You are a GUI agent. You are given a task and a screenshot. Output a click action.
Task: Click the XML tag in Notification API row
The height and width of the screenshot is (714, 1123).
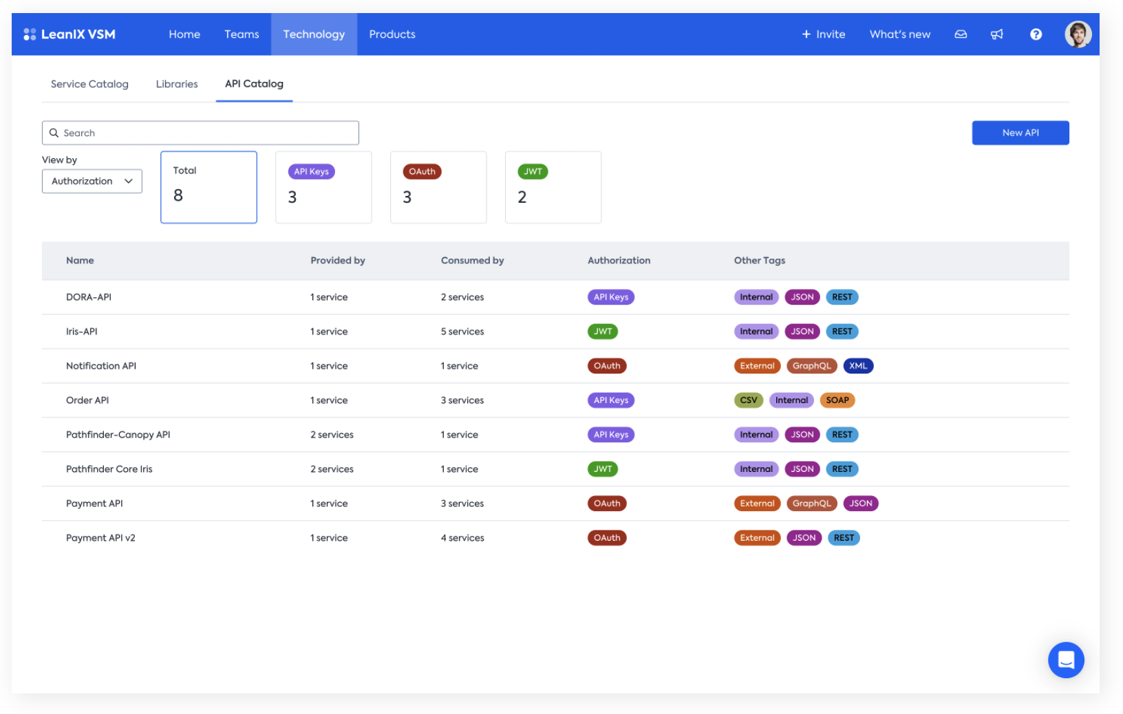point(858,366)
